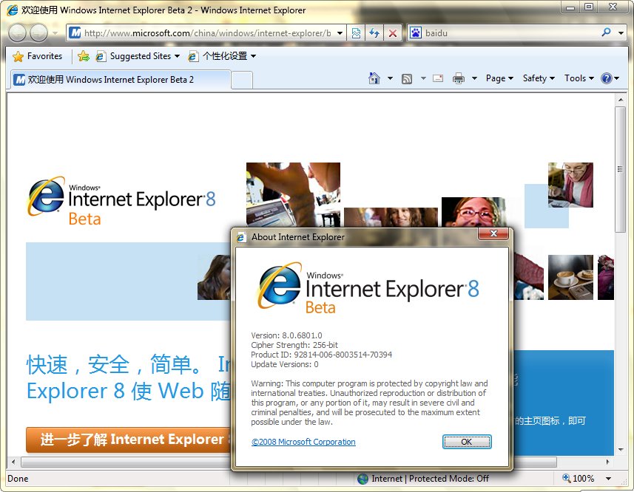The width and height of the screenshot is (634, 492).
Task: Click the Add to Favorites Bar icon
Action: (84, 56)
